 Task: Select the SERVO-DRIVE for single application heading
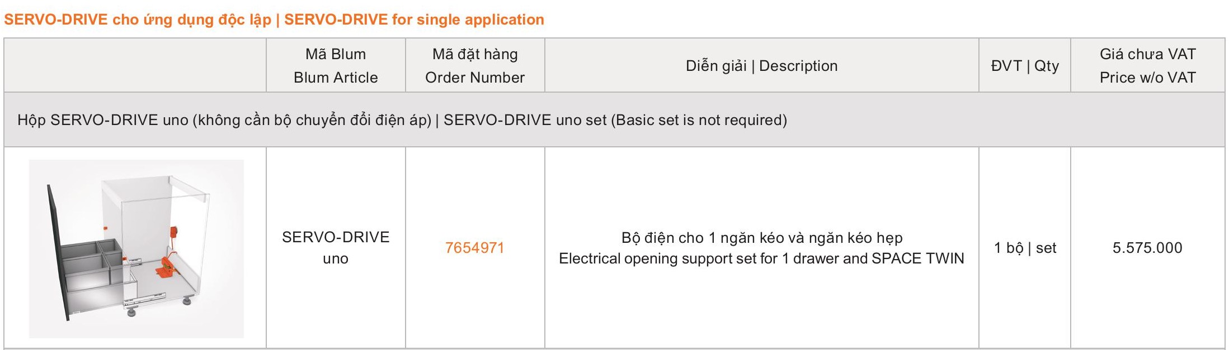coord(274,20)
